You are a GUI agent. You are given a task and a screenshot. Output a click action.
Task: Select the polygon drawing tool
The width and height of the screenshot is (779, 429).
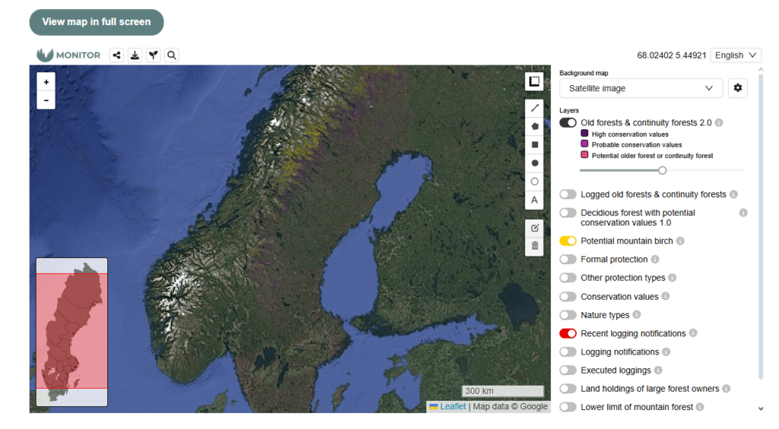tap(535, 126)
